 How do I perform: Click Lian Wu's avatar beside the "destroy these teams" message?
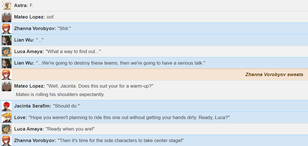(x=7, y=63)
